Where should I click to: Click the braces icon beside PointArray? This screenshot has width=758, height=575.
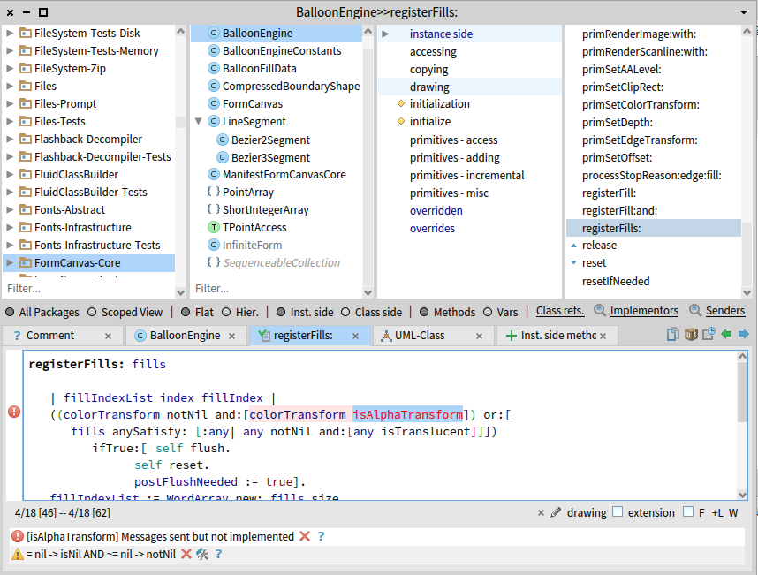pos(213,192)
